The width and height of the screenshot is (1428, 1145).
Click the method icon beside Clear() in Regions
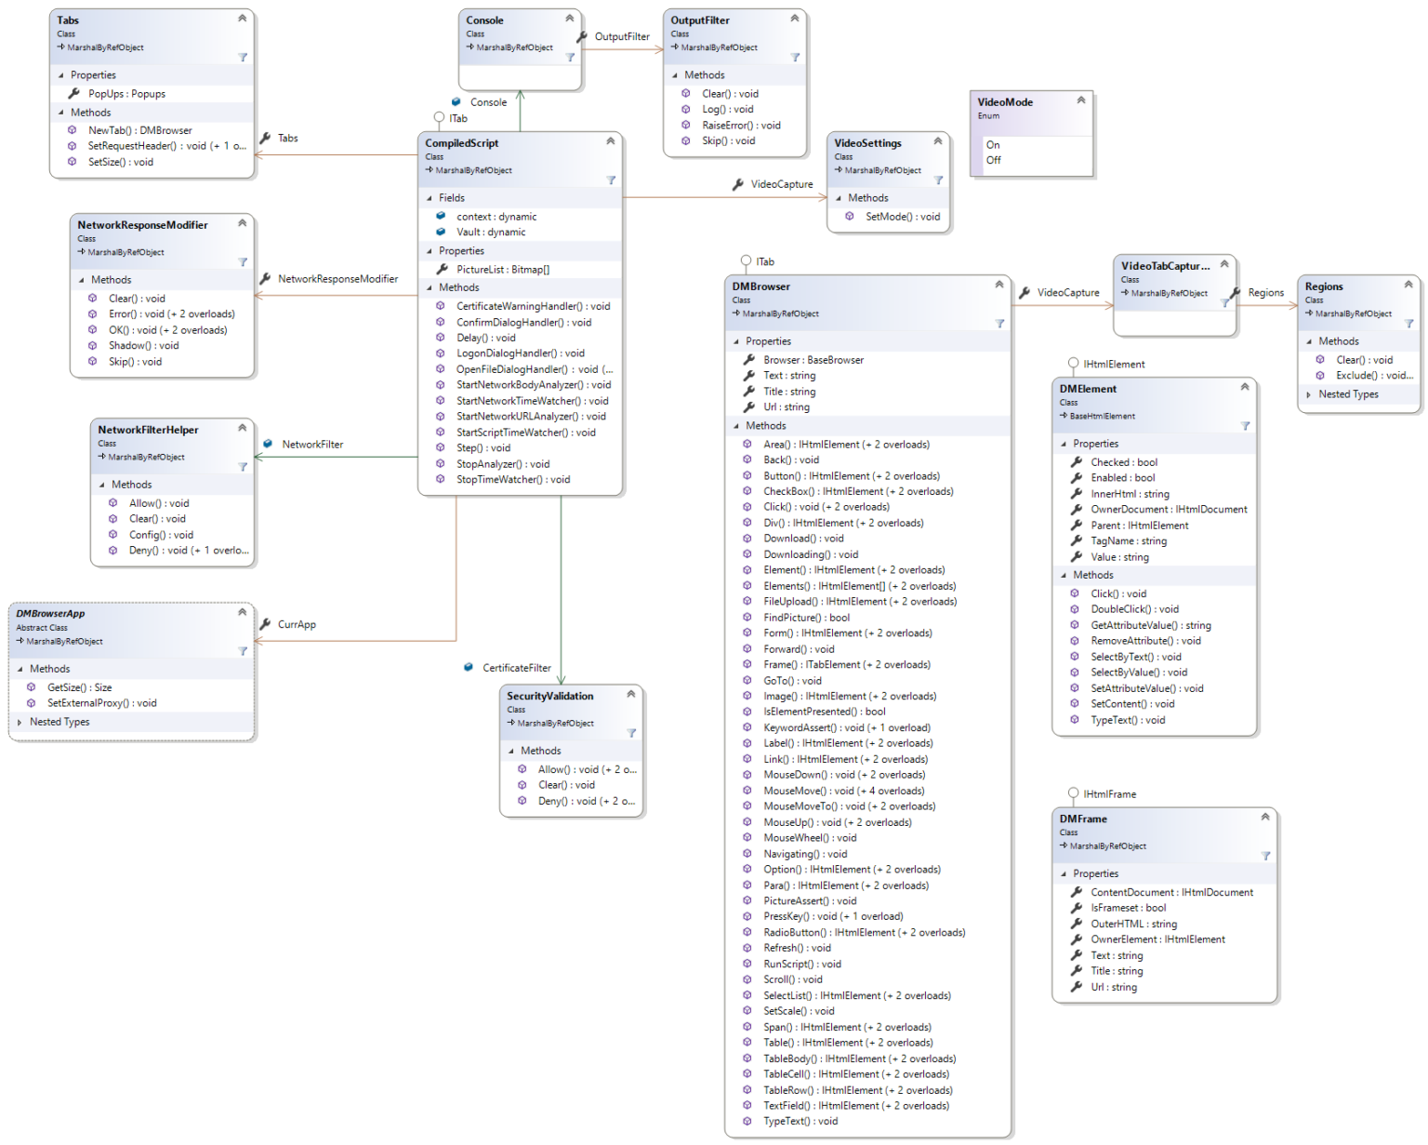[1321, 359]
